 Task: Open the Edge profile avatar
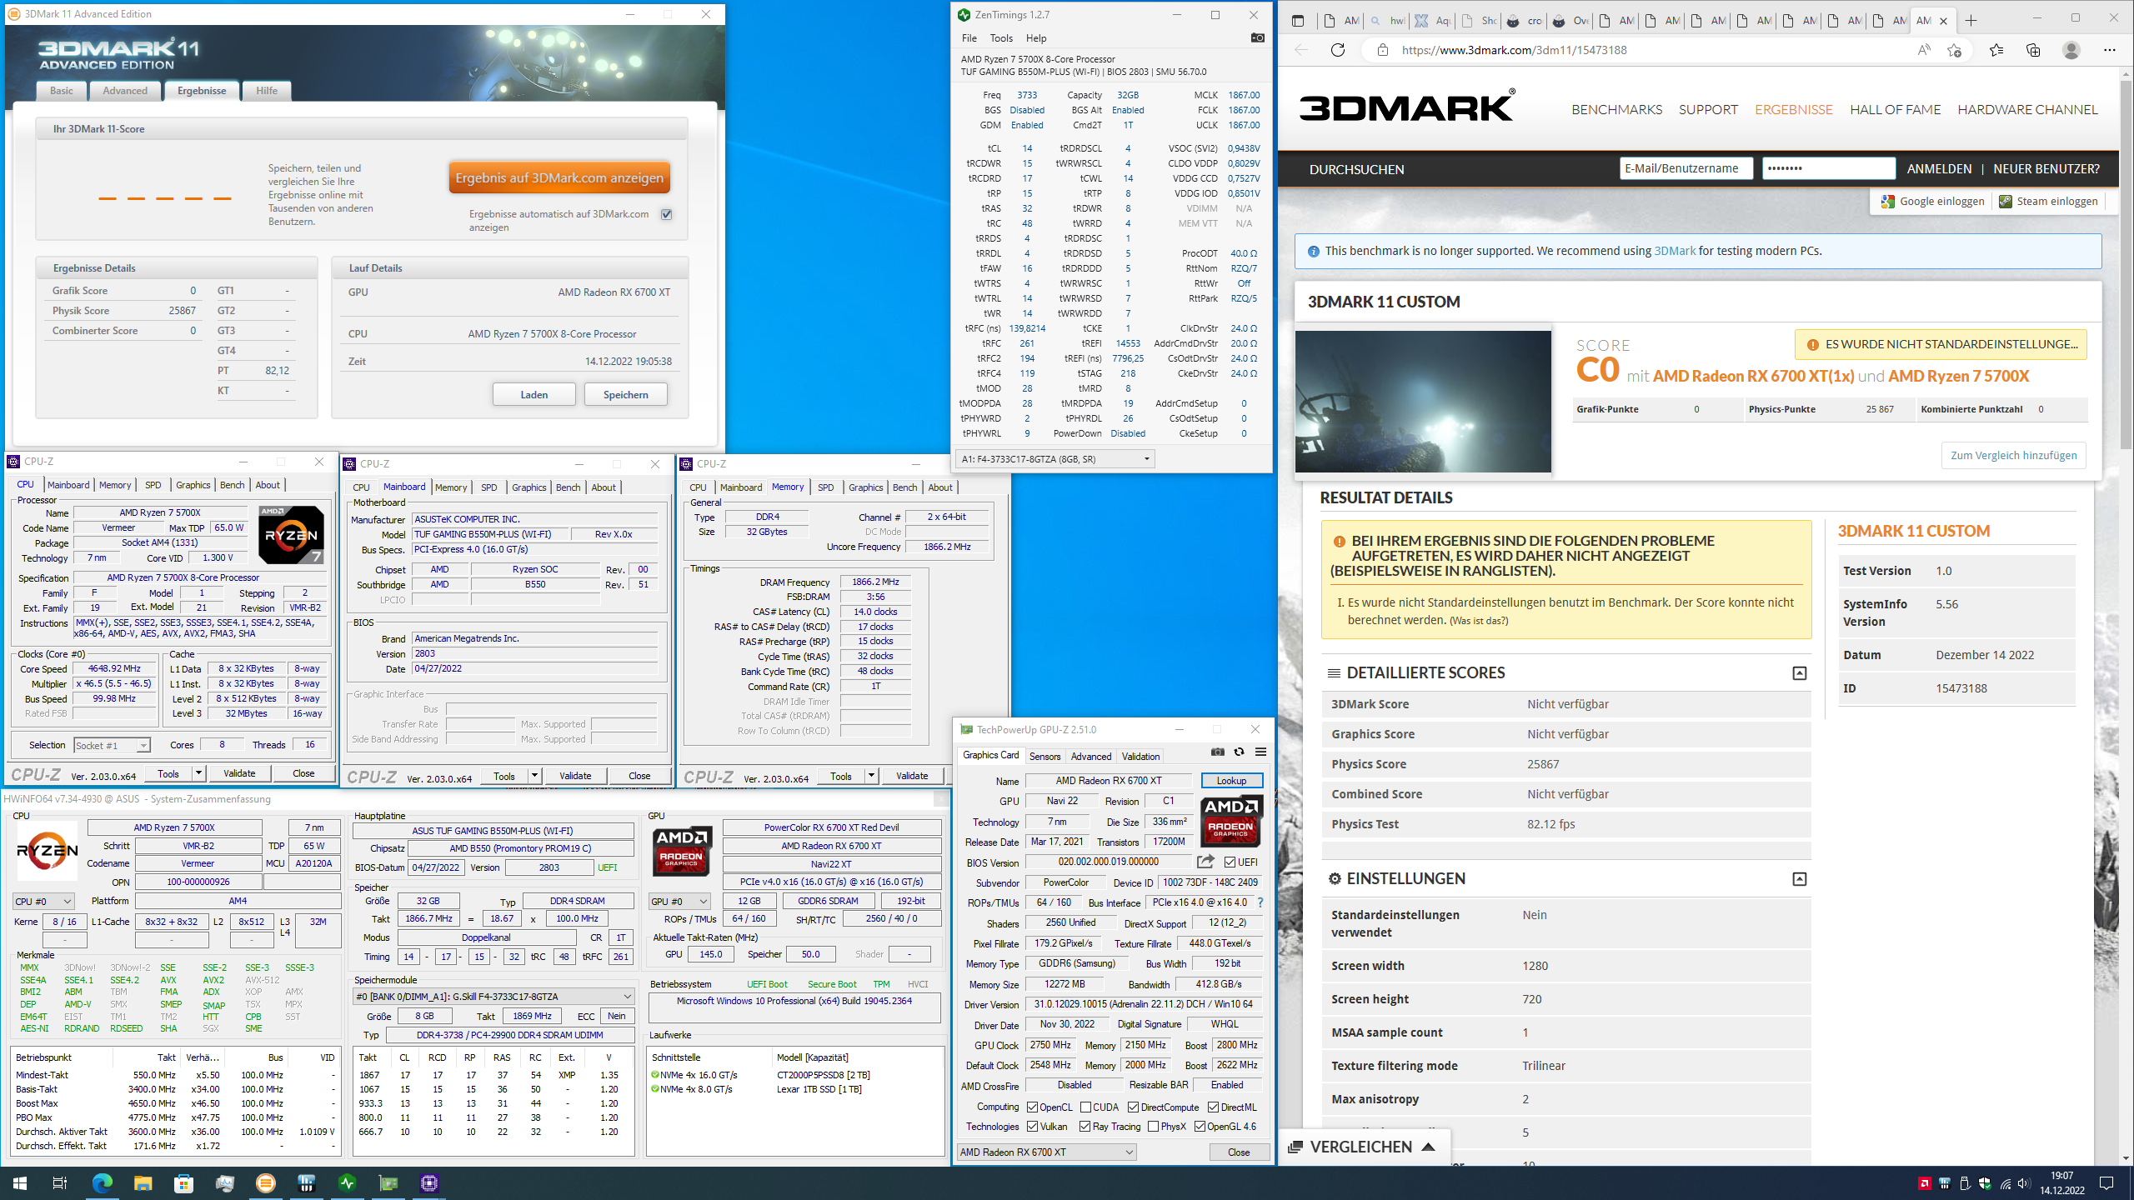[2071, 50]
